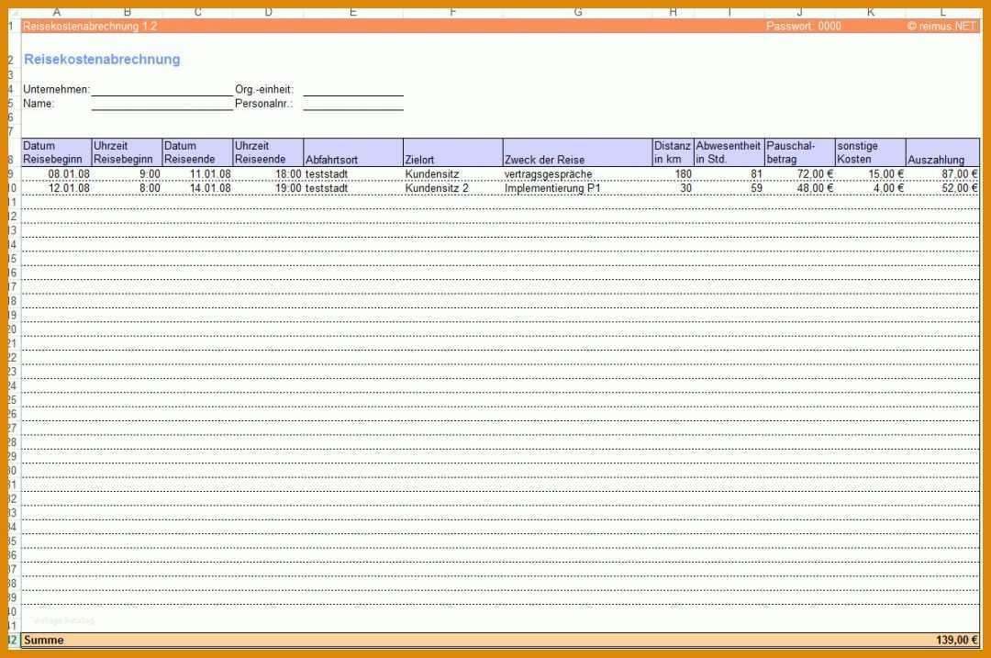The height and width of the screenshot is (658, 991).
Task: Click the Personalnr. input line
Action: pyautogui.click(x=353, y=104)
